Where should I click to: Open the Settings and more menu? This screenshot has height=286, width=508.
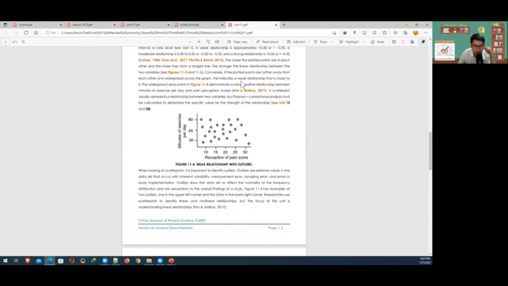(426, 33)
